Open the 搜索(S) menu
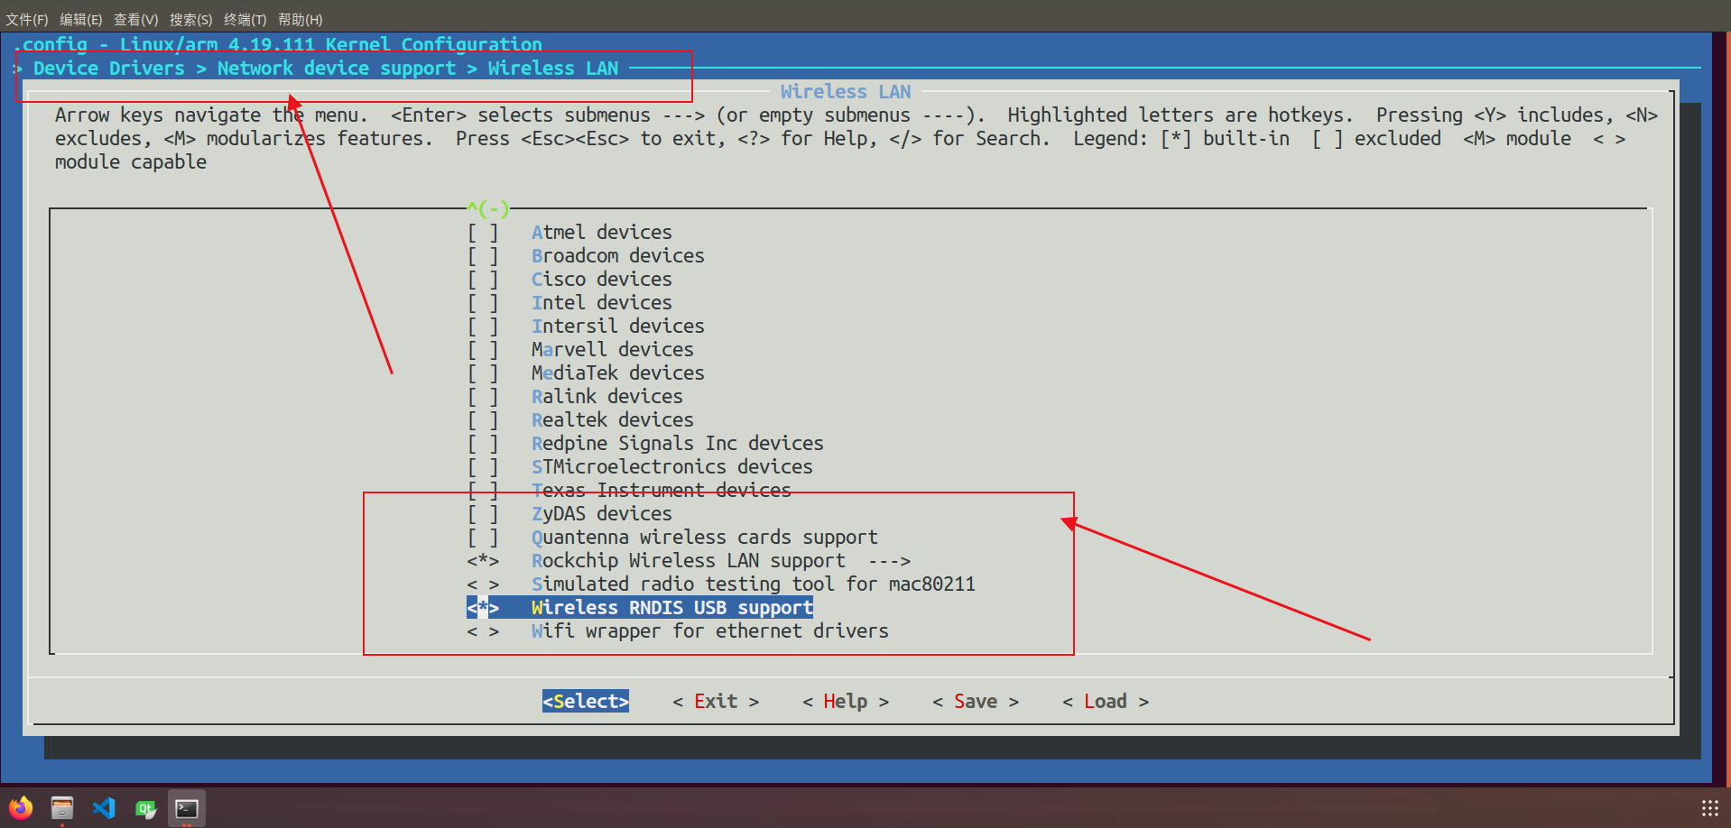Screen dimensions: 1731x828 [190, 19]
